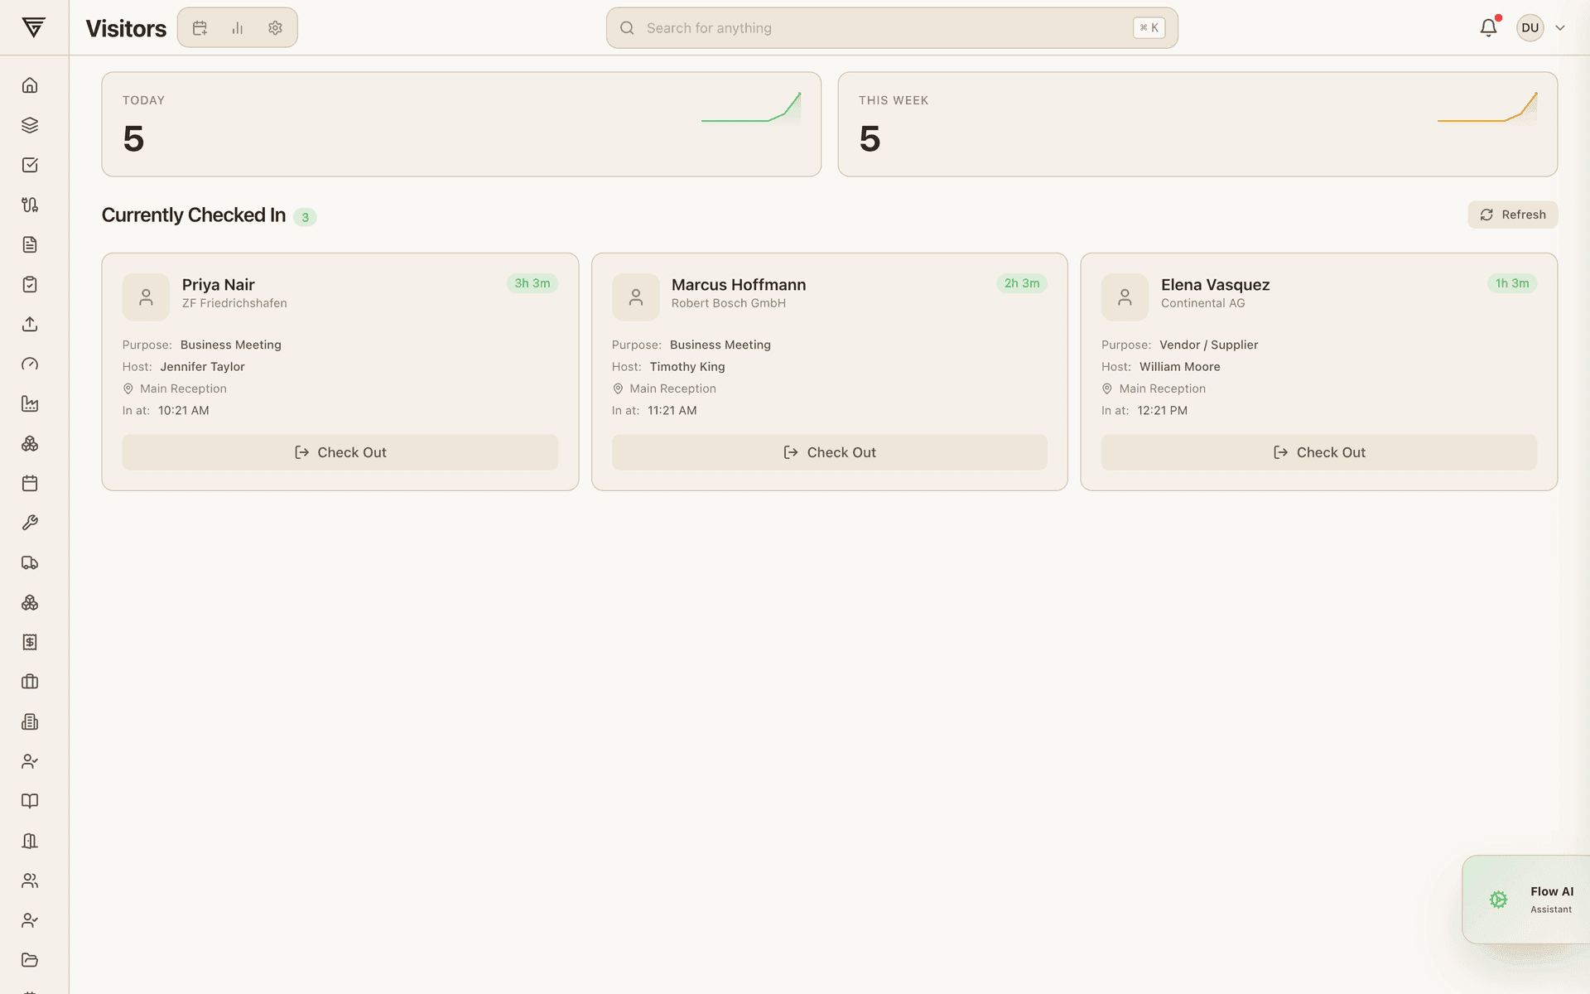Screen dimensions: 1590x994
Task: Open the upload arrow sidebar icon
Action: pyautogui.click(x=30, y=324)
